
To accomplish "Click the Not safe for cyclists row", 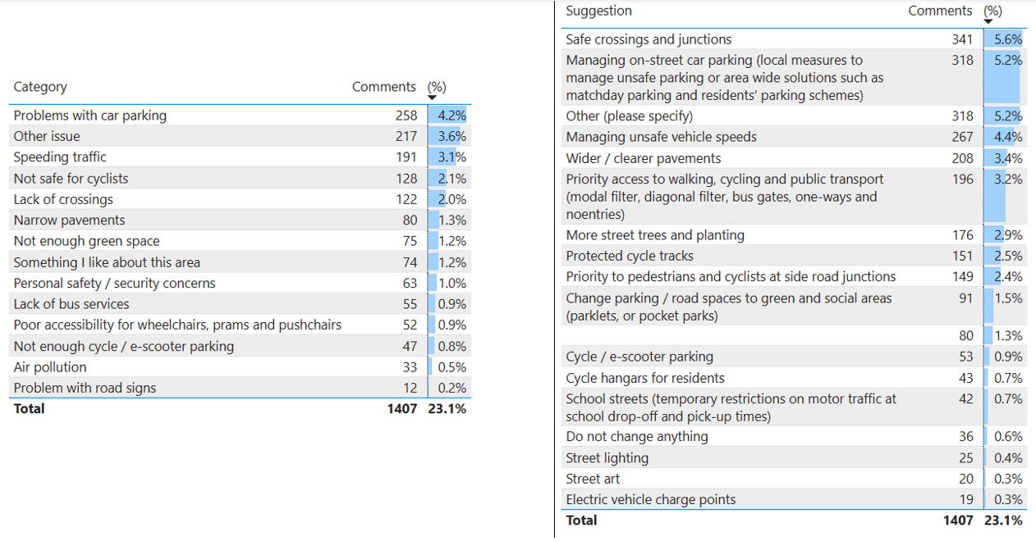I will (x=71, y=179).
